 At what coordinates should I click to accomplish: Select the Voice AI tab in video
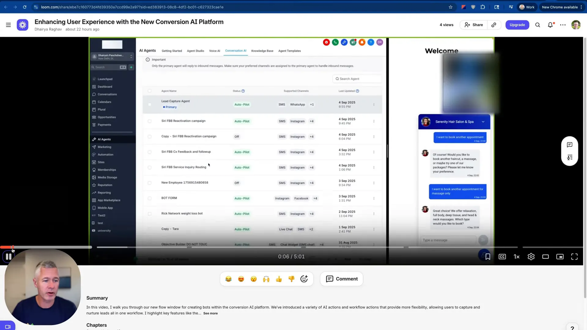[214, 51]
